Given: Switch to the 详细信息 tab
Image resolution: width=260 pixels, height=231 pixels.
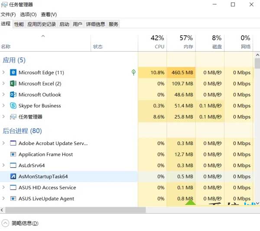Looking at the screenshot, I should tap(95, 24).
